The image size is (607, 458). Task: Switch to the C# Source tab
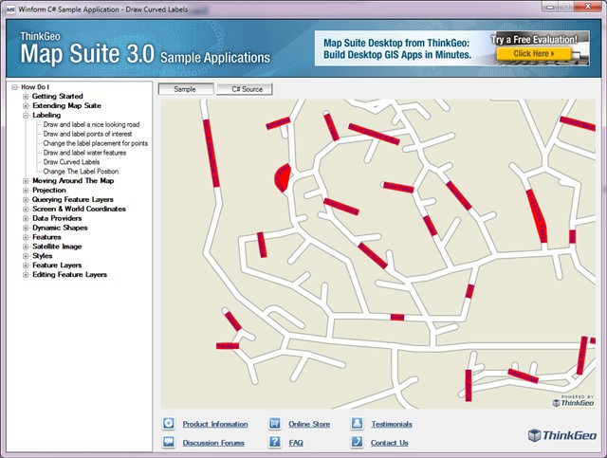pos(245,89)
